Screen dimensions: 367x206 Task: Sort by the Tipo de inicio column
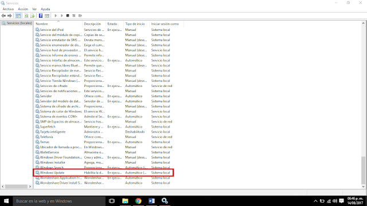click(136, 24)
